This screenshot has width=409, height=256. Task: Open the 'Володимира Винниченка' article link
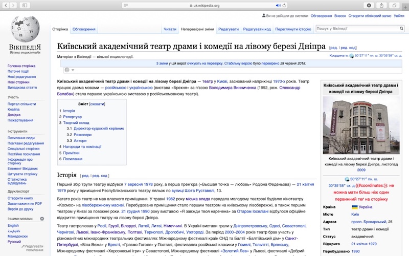pos(233,88)
